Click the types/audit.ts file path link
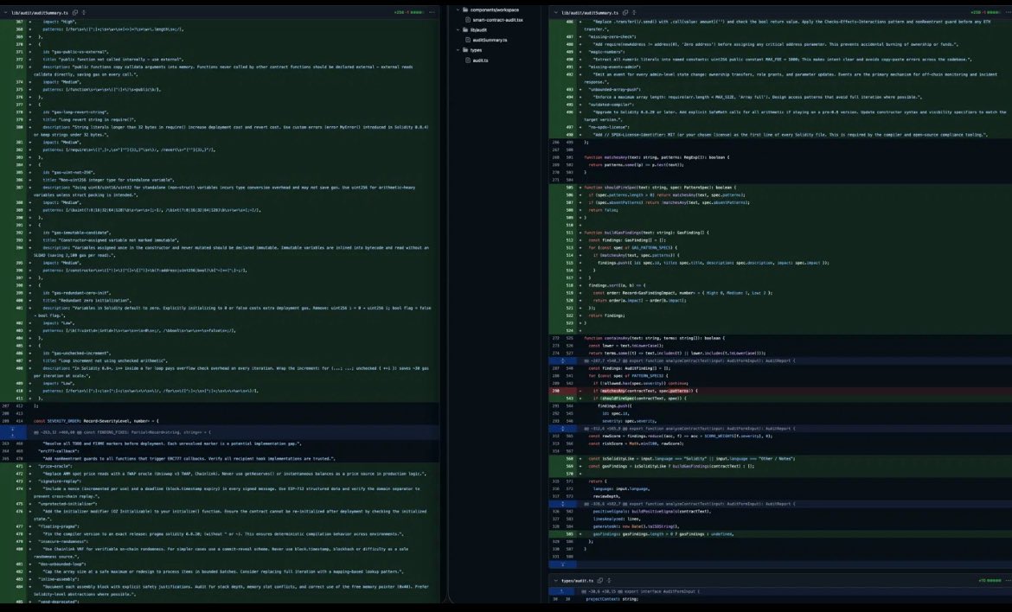The image size is (1012, 612). point(577,580)
